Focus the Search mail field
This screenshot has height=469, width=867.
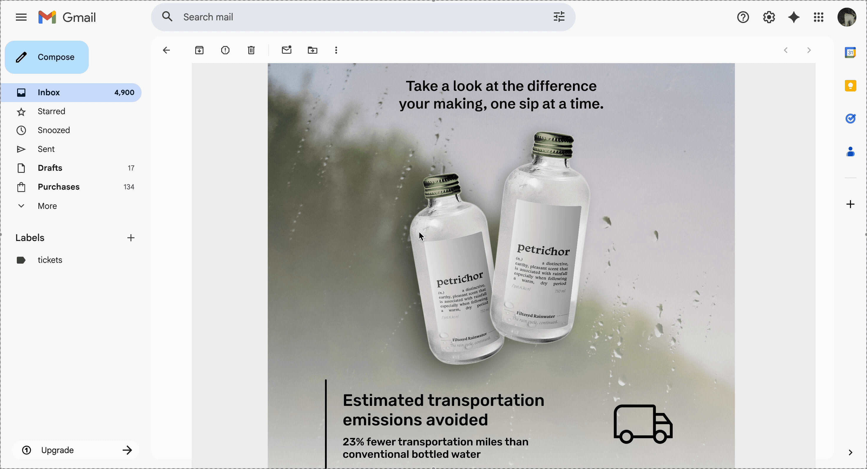point(363,17)
